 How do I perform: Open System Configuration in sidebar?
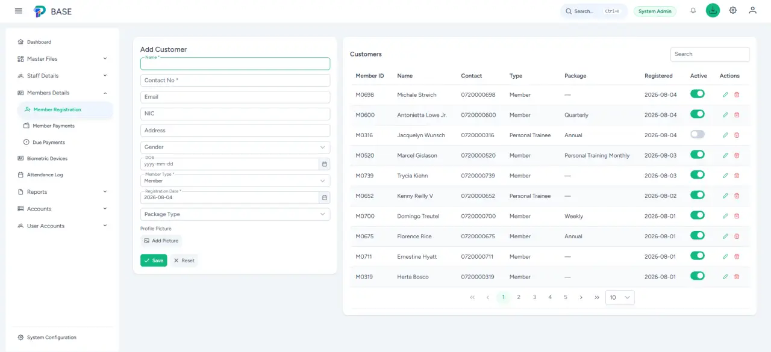pyautogui.click(x=63, y=338)
